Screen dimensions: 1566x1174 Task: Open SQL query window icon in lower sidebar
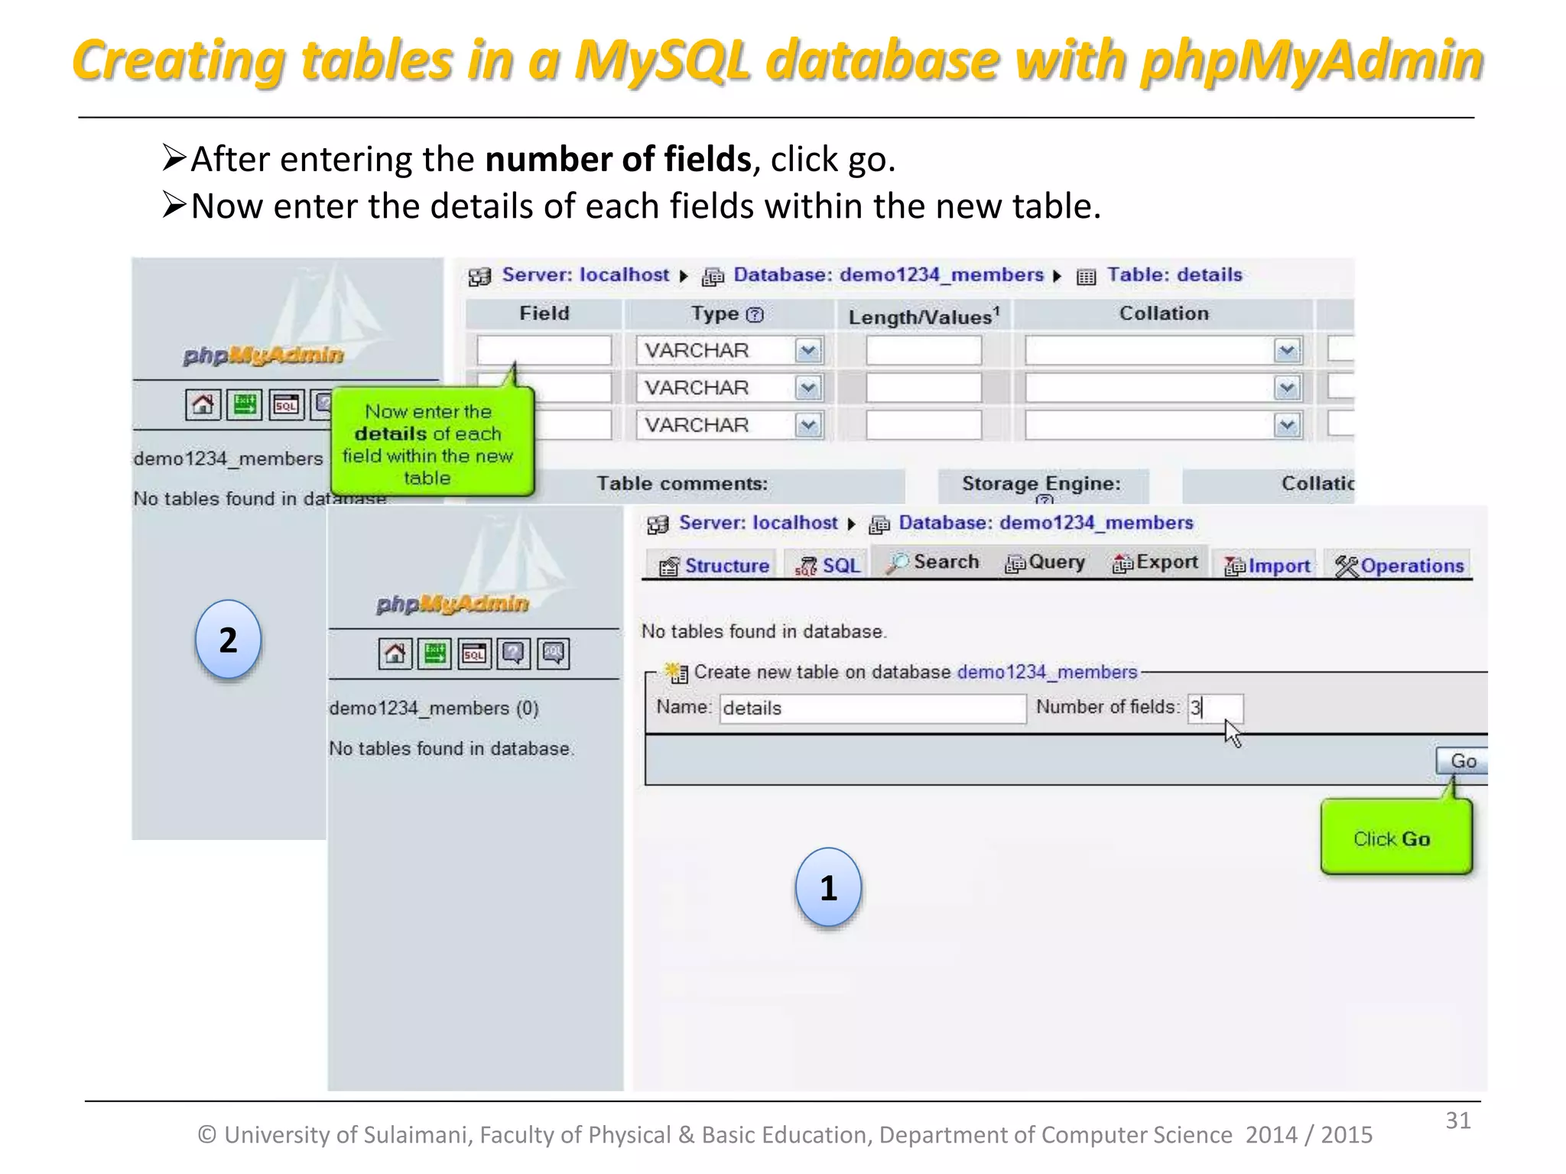[475, 653]
